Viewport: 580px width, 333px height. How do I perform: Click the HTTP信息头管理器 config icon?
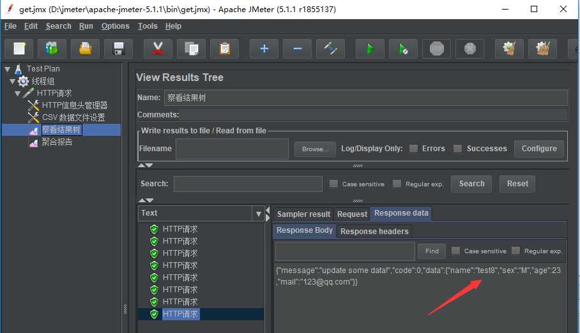coord(33,105)
